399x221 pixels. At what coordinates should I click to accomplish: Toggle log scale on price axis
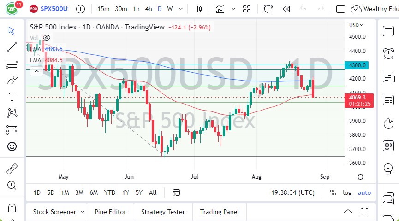pyautogui.click(x=347, y=193)
